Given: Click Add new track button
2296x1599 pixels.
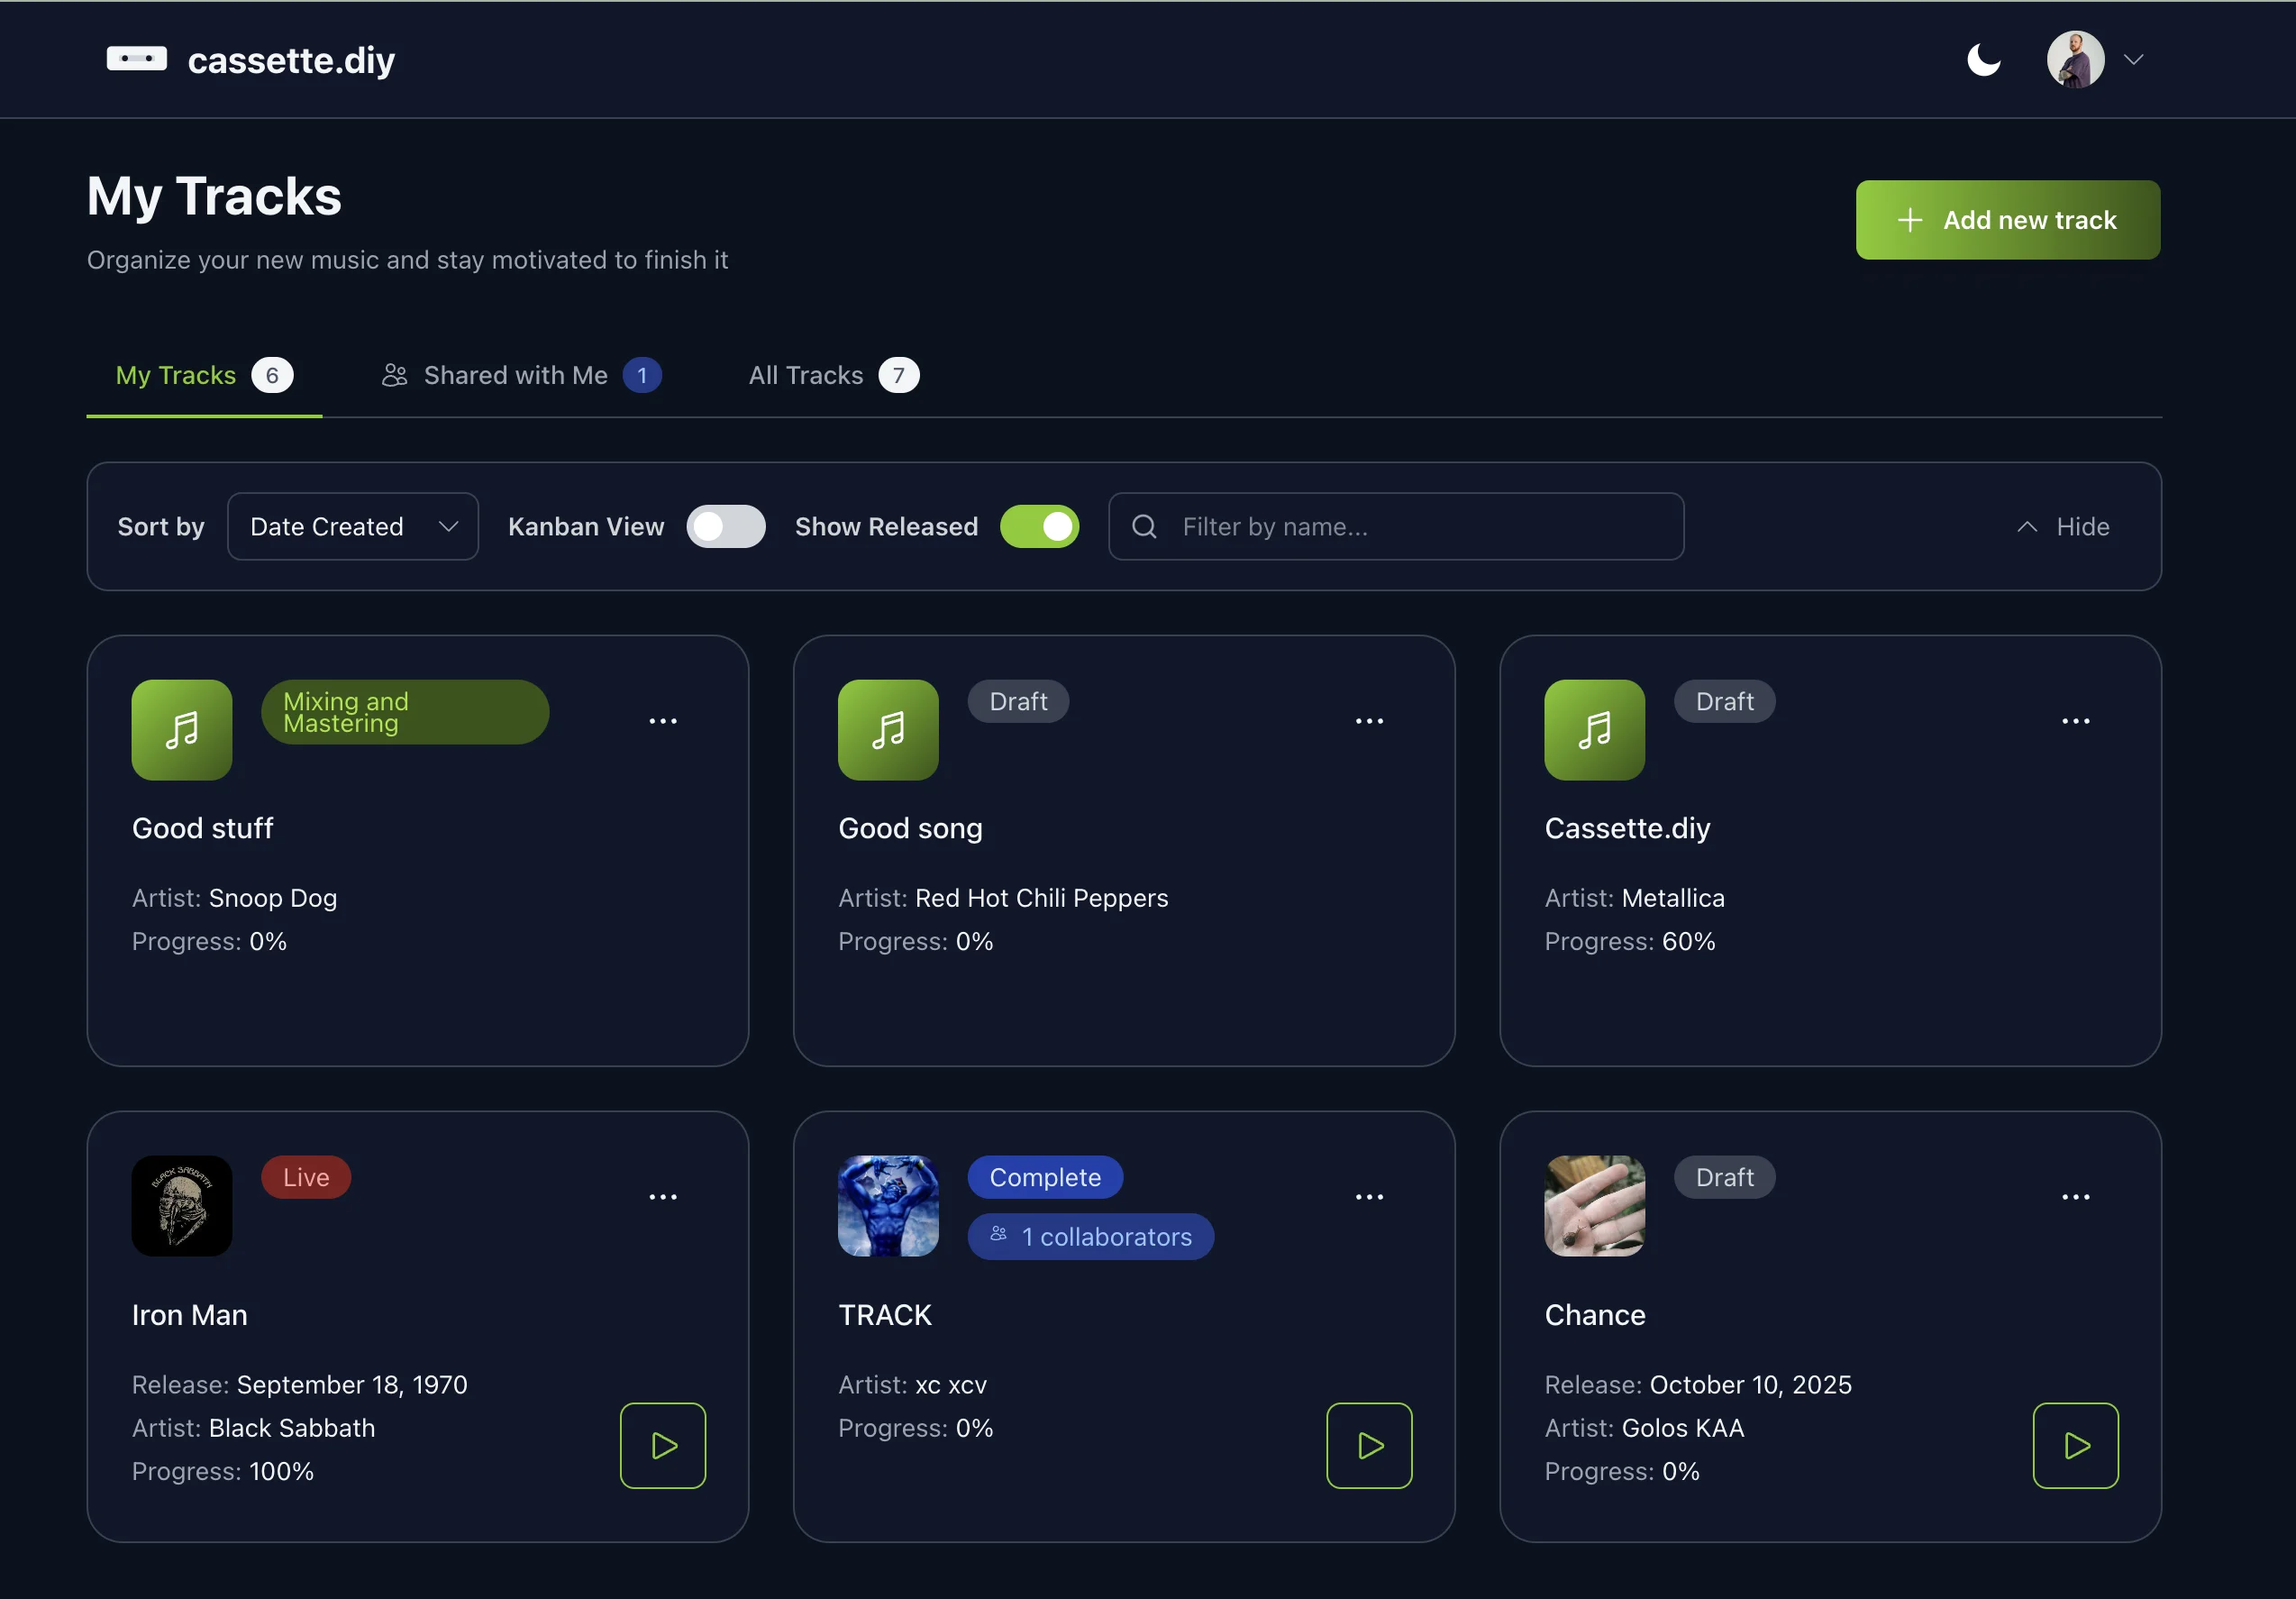Looking at the screenshot, I should pos(2007,220).
